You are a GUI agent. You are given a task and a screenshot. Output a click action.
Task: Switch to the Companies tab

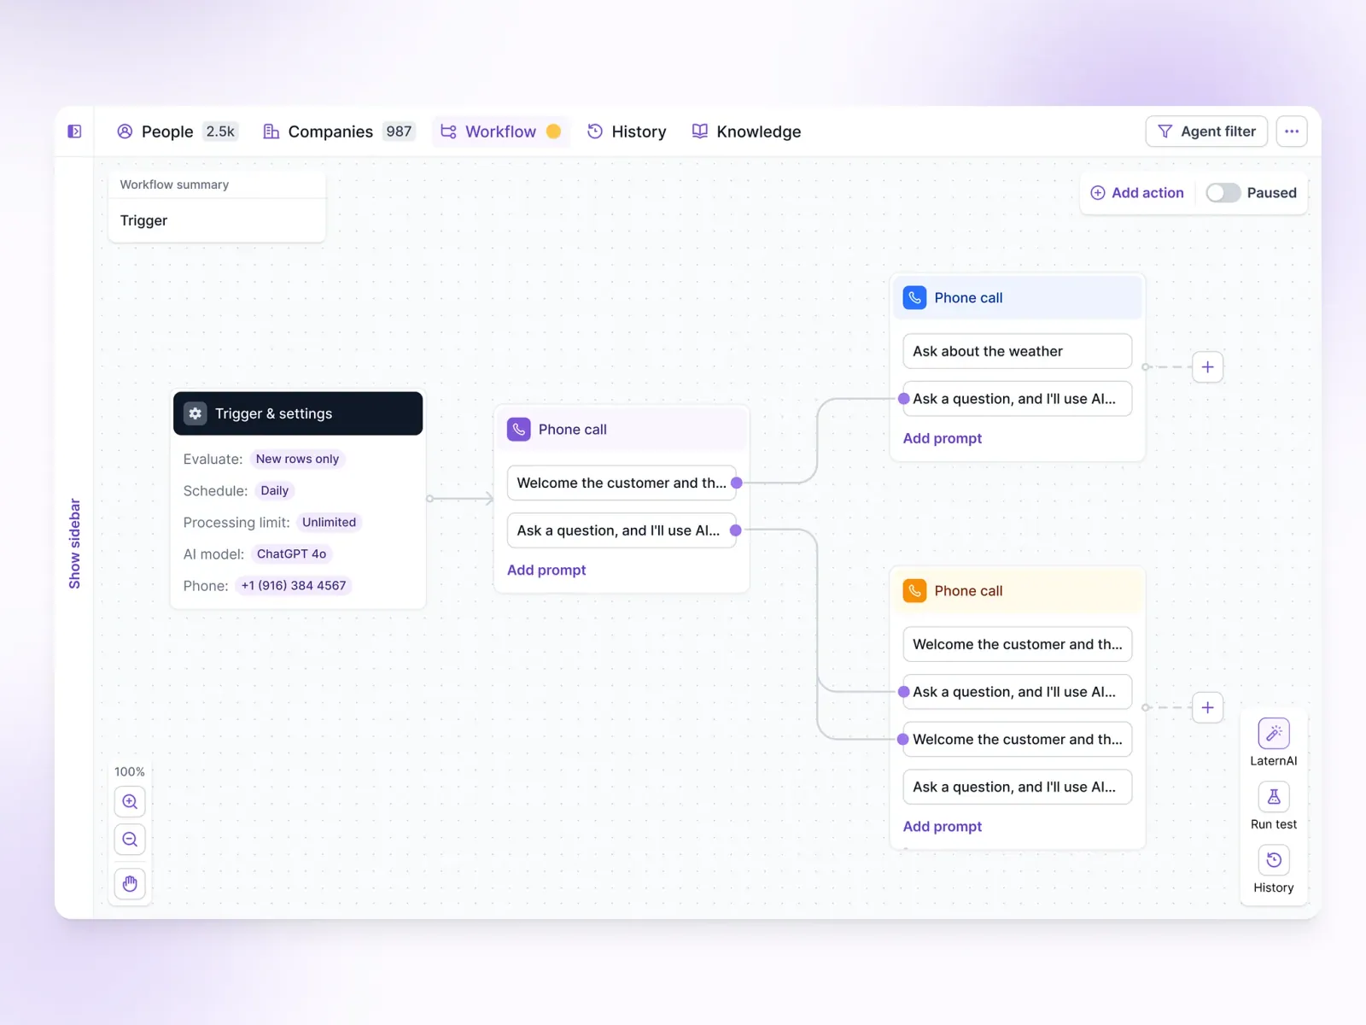click(x=339, y=132)
